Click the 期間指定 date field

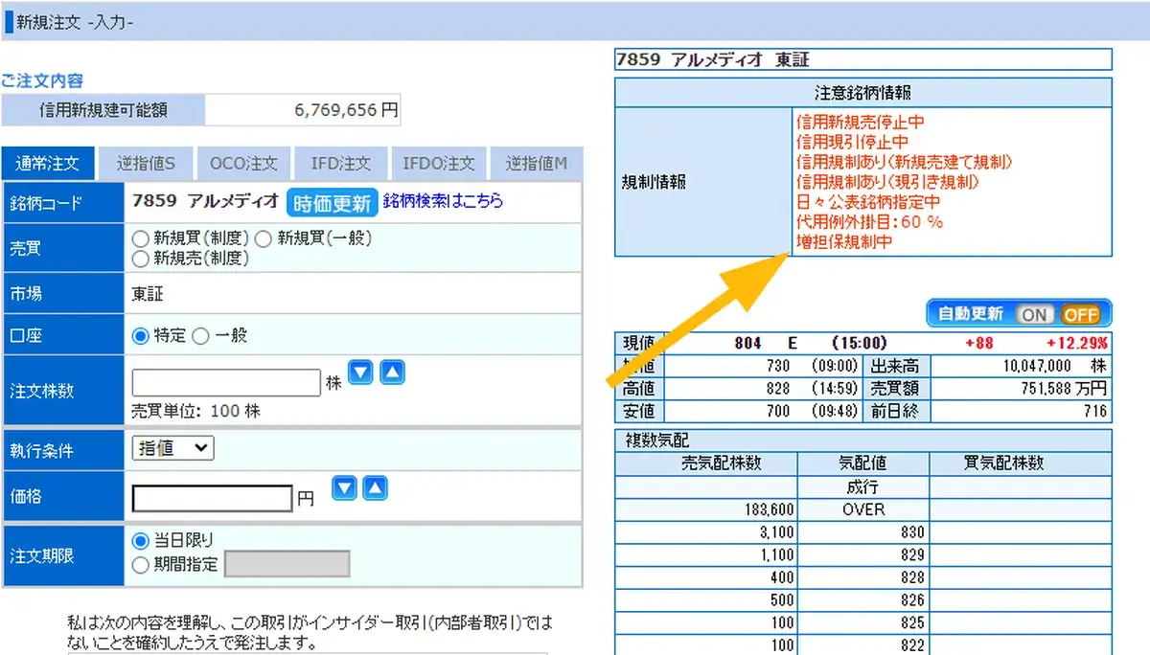(287, 564)
